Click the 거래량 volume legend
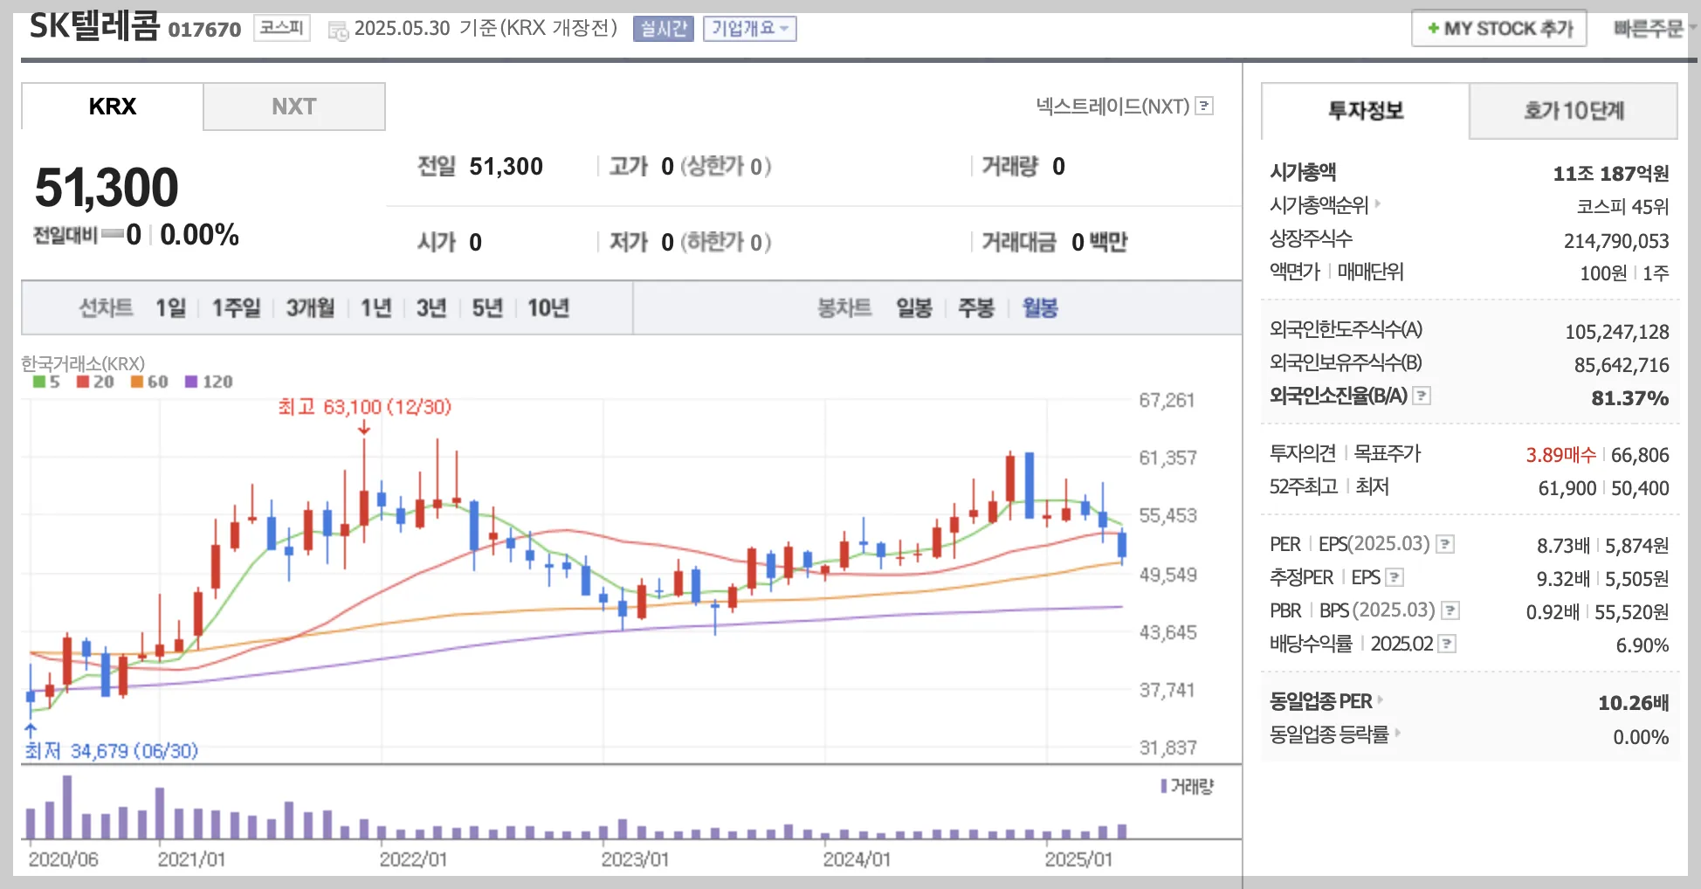 coord(1188,786)
